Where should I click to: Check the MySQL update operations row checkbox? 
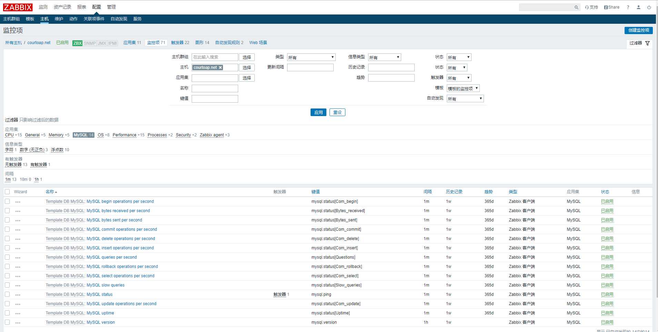tap(7, 304)
